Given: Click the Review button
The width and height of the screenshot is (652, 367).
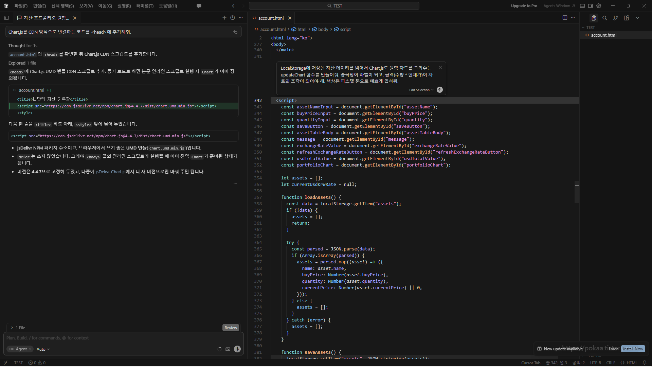Looking at the screenshot, I should click(x=231, y=328).
